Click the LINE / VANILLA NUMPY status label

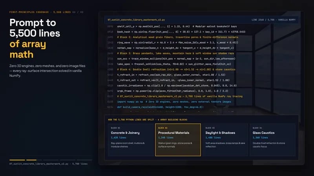[x=274, y=20]
